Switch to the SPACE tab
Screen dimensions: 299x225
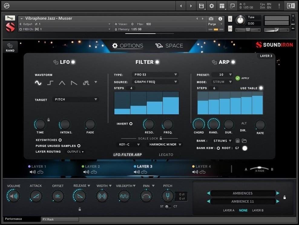coord(169,46)
